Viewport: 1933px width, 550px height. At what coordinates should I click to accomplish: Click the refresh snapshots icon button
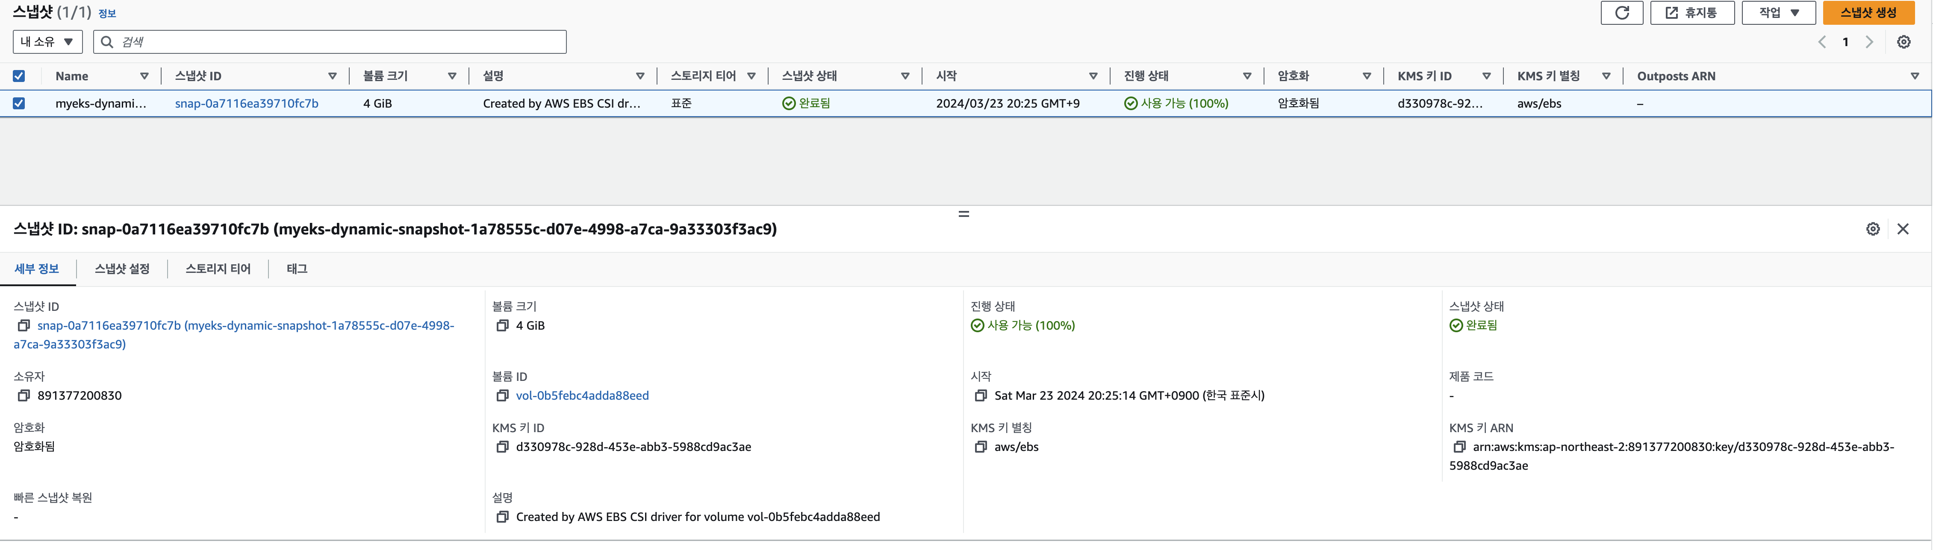(x=1621, y=13)
